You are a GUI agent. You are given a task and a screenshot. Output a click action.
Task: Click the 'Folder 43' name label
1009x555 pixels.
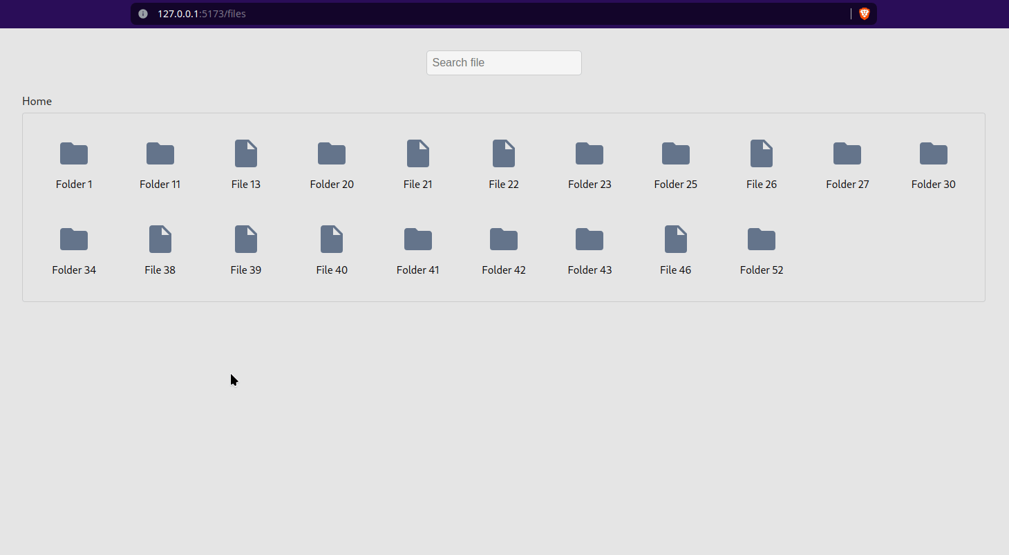point(590,270)
